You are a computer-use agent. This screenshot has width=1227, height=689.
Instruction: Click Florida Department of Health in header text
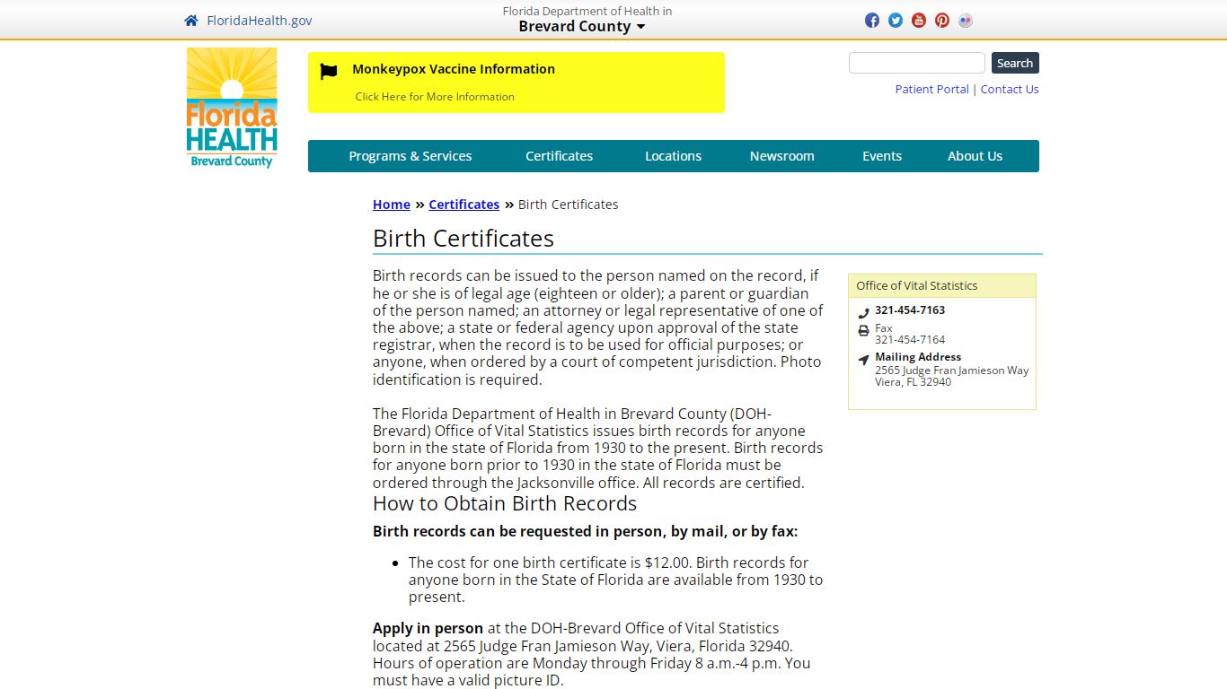(x=587, y=11)
